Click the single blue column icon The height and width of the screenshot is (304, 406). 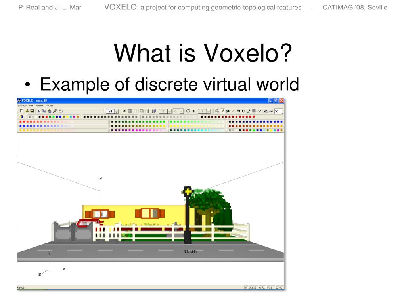click(148, 111)
